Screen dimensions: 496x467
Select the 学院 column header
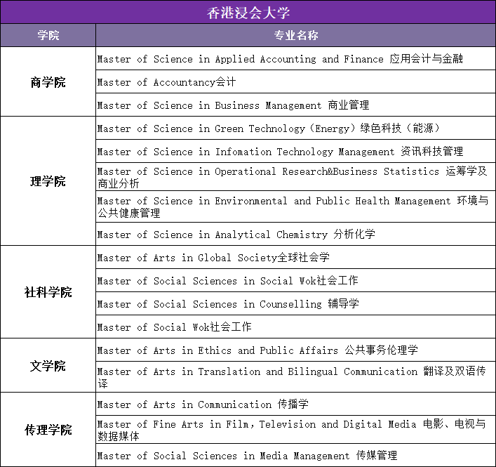pyautogui.click(x=48, y=35)
